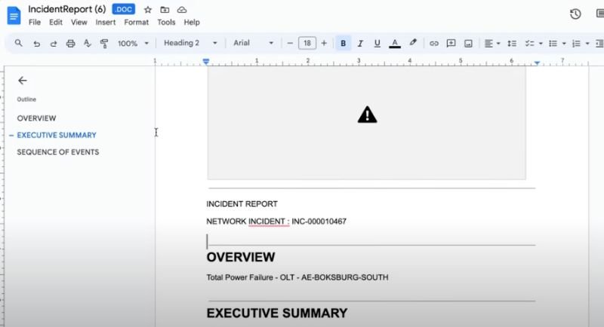The height and width of the screenshot is (327, 604).
Task: Open the Help menu
Action: click(192, 23)
